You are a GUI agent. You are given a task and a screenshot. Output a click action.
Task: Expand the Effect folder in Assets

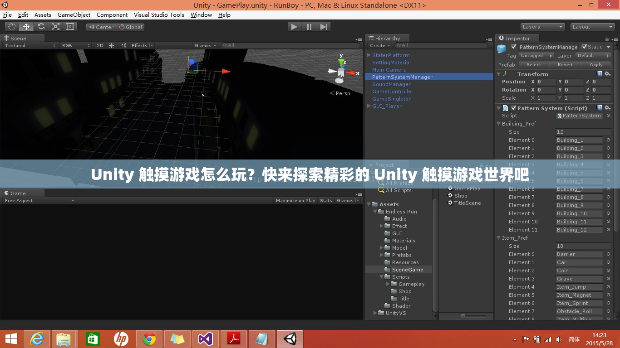pos(382,226)
